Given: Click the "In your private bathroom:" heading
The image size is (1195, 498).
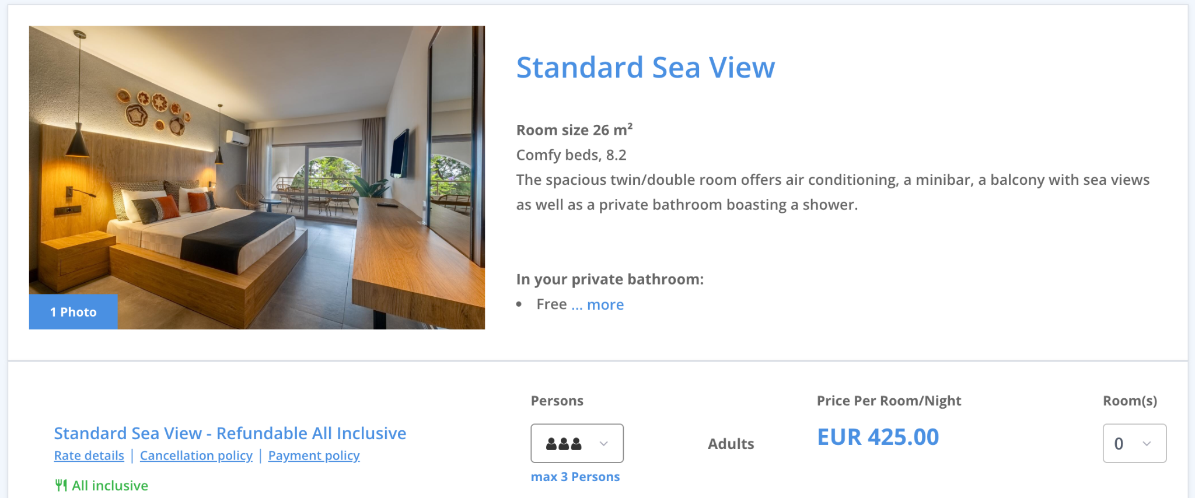Looking at the screenshot, I should click(610, 279).
